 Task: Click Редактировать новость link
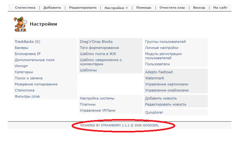[166, 104]
